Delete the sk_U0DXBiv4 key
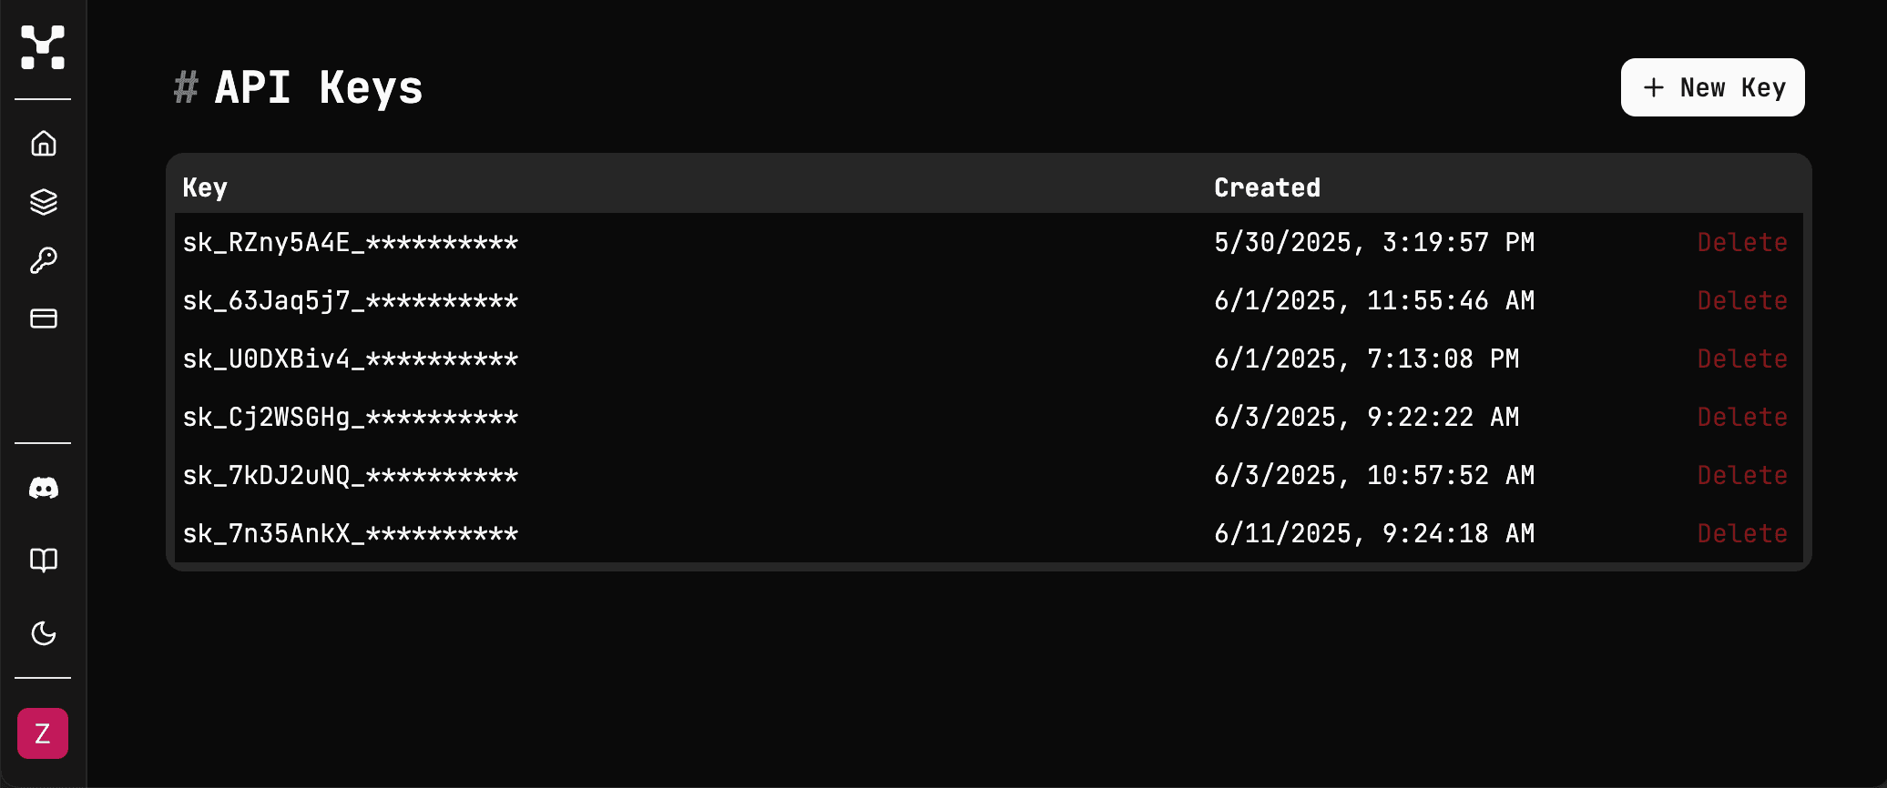 (x=1741, y=359)
